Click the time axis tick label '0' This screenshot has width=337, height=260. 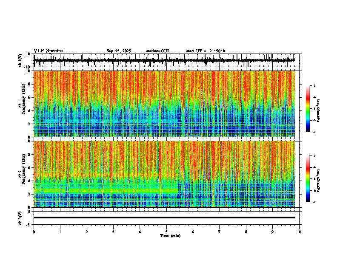point(34,232)
